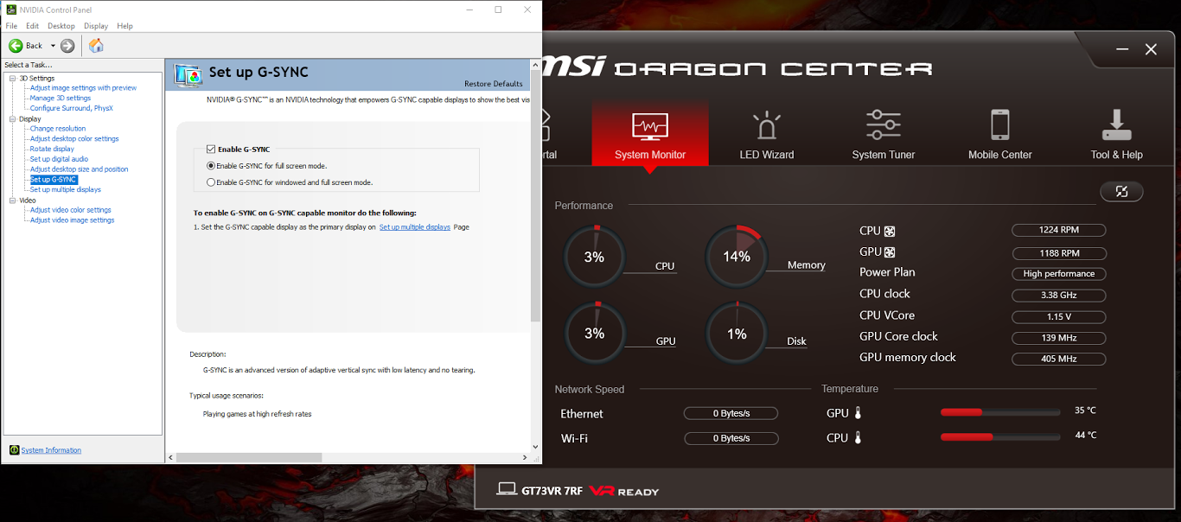The height and width of the screenshot is (522, 1181).
Task: Follow the Set up multiple displays hyperlink
Action: 415,227
